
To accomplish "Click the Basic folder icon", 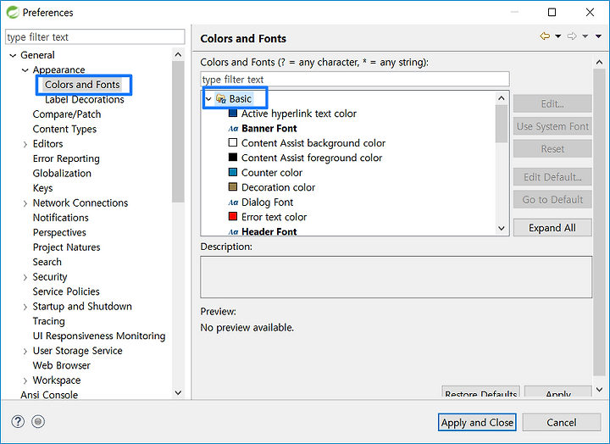I will (x=221, y=99).
